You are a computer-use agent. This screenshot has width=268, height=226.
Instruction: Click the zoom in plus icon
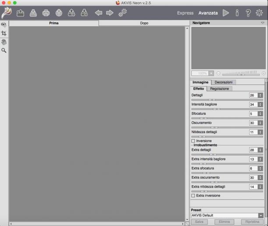tap(264, 73)
